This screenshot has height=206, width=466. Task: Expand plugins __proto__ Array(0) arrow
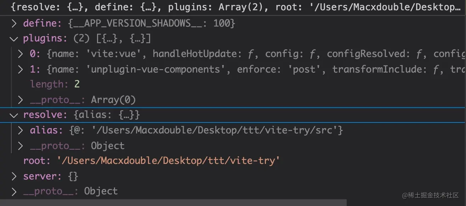pos(21,100)
